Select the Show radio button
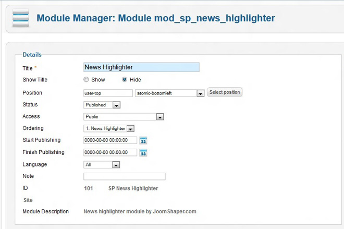 (x=87, y=80)
